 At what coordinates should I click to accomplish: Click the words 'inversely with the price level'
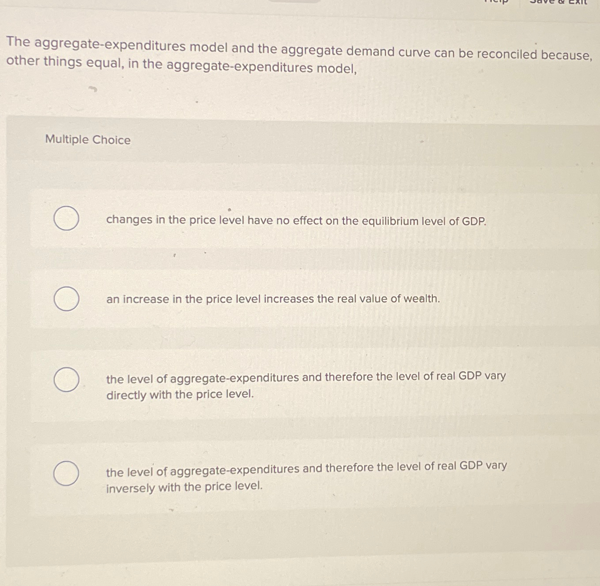click(x=184, y=487)
